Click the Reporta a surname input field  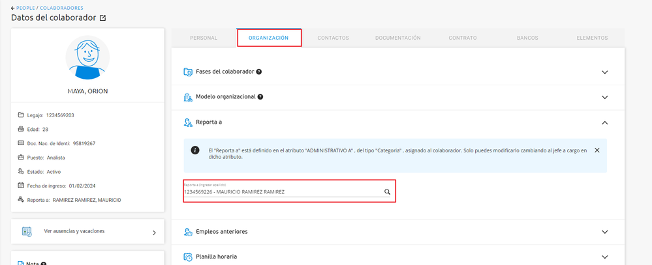point(281,192)
